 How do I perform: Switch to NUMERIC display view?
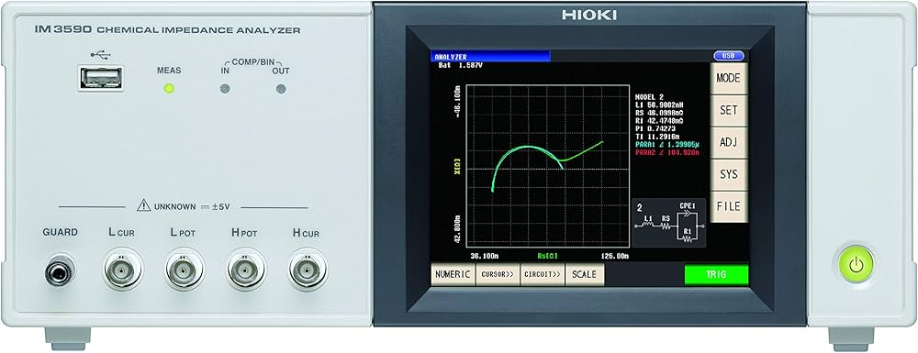[x=453, y=275]
